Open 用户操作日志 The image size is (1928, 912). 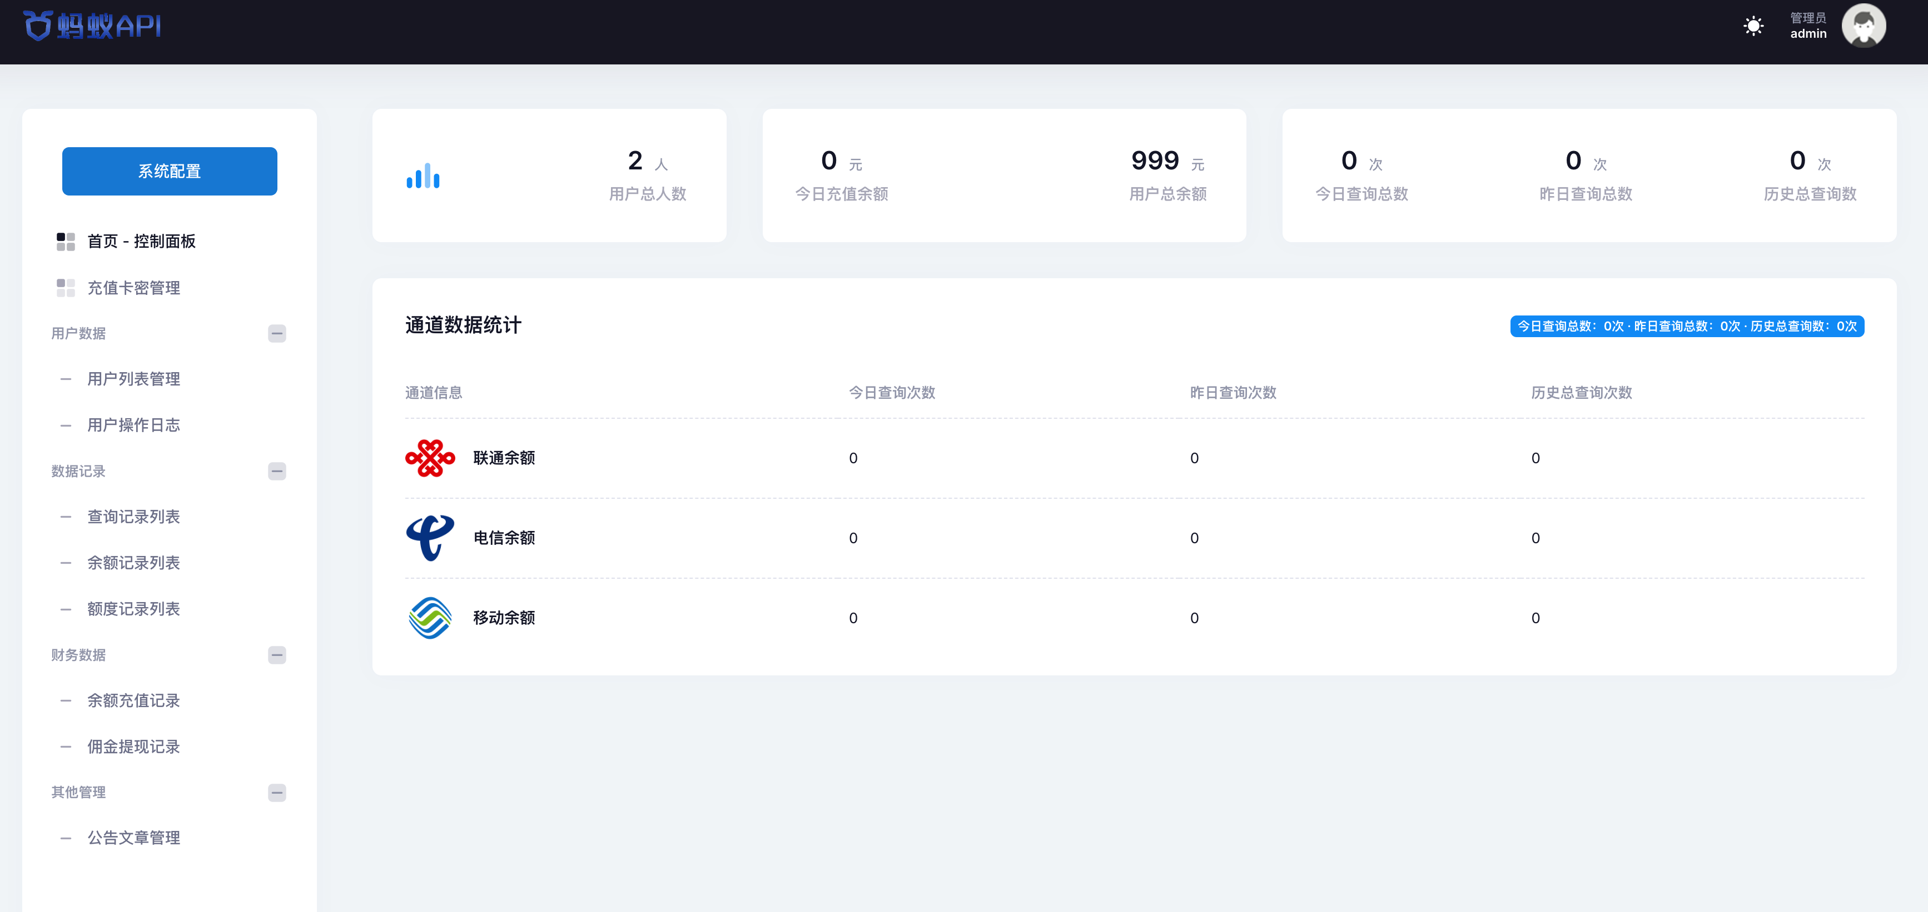click(133, 425)
